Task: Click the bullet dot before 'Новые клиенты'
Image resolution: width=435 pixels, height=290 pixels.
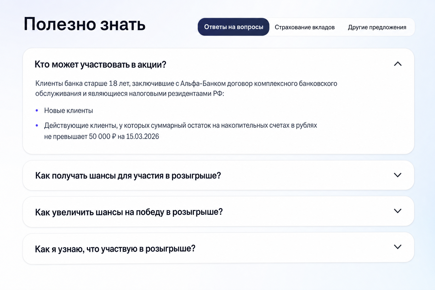Action: [37, 110]
